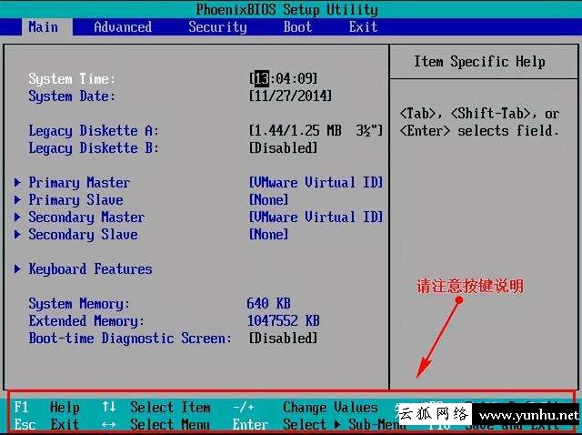Screen dimensions: 582x435
Task: Click the -/+ Change Values hint
Action: click(x=306, y=407)
